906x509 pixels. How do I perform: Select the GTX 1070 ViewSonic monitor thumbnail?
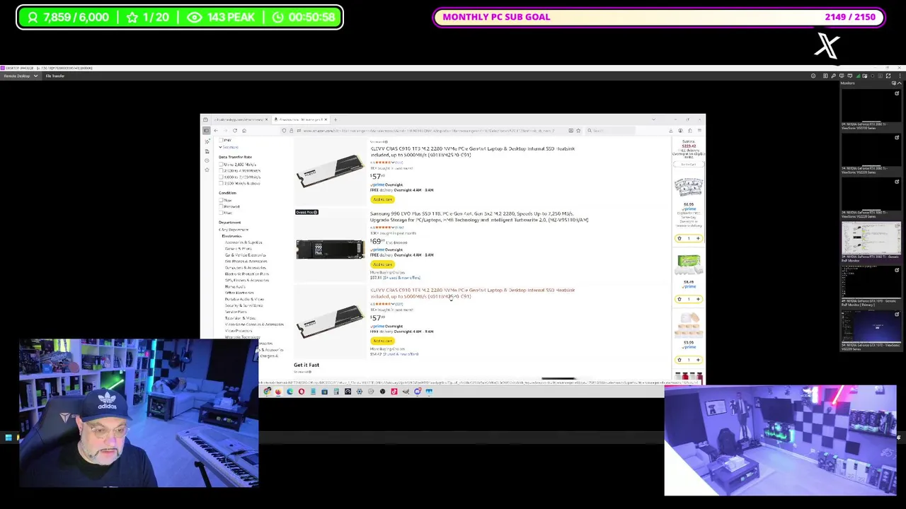[x=871, y=327]
